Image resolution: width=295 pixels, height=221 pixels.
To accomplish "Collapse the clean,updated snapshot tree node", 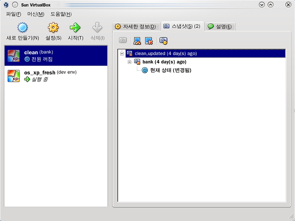I will (122, 54).
